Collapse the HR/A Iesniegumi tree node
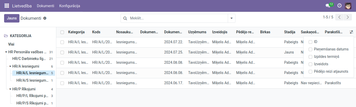This screenshot has width=356, height=107. pyautogui.click(x=10, y=66)
